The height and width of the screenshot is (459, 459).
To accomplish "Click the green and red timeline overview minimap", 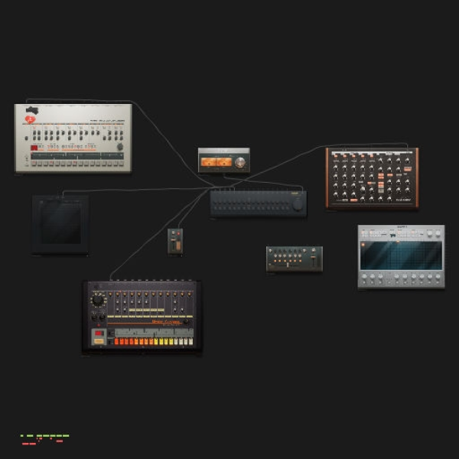I will coord(45,440).
